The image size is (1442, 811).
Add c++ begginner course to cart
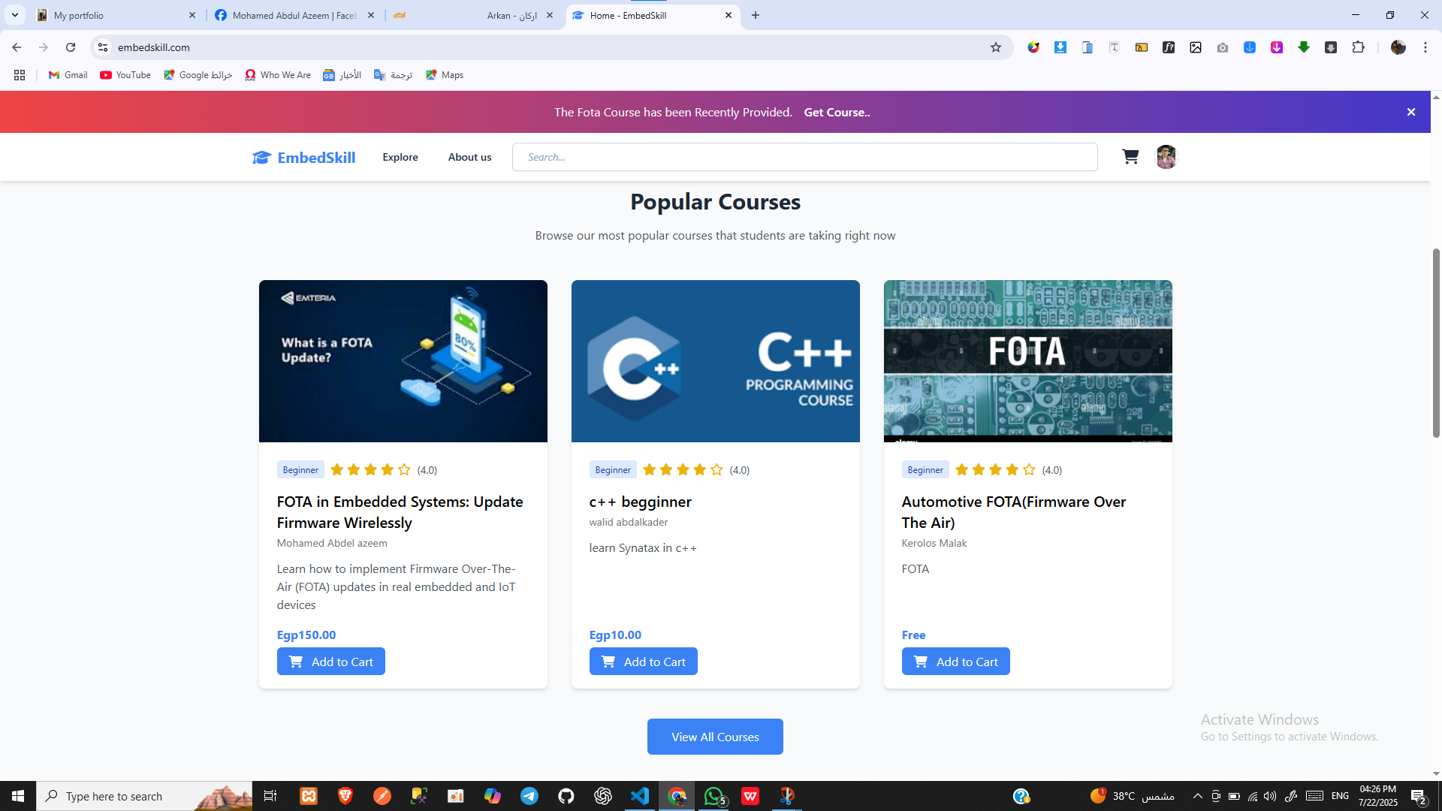pos(643,662)
